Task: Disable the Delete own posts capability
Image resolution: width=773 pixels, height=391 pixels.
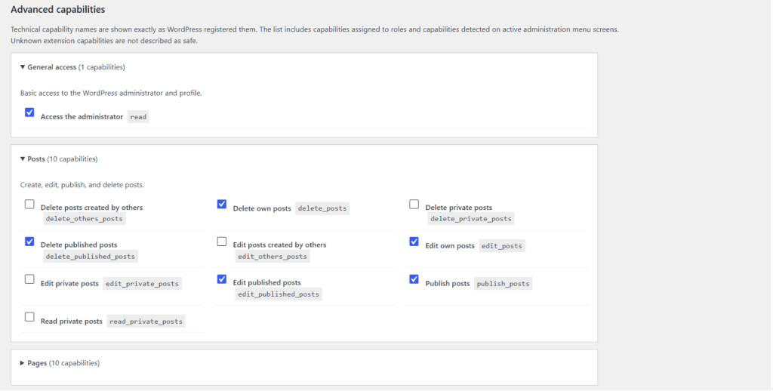Action: pyautogui.click(x=222, y=204)
